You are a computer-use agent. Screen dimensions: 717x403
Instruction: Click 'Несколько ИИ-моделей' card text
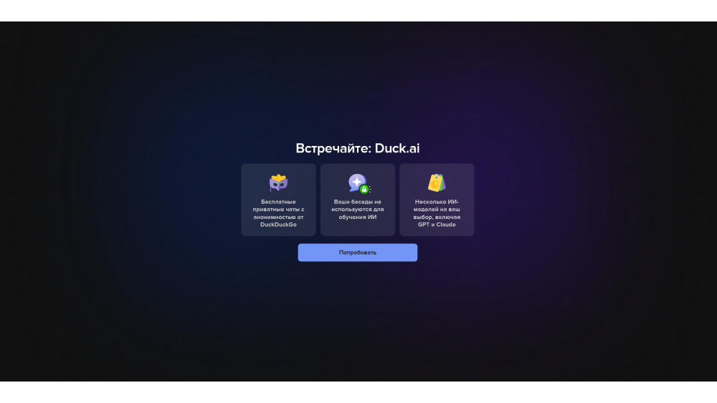click(x=437, y=205)
